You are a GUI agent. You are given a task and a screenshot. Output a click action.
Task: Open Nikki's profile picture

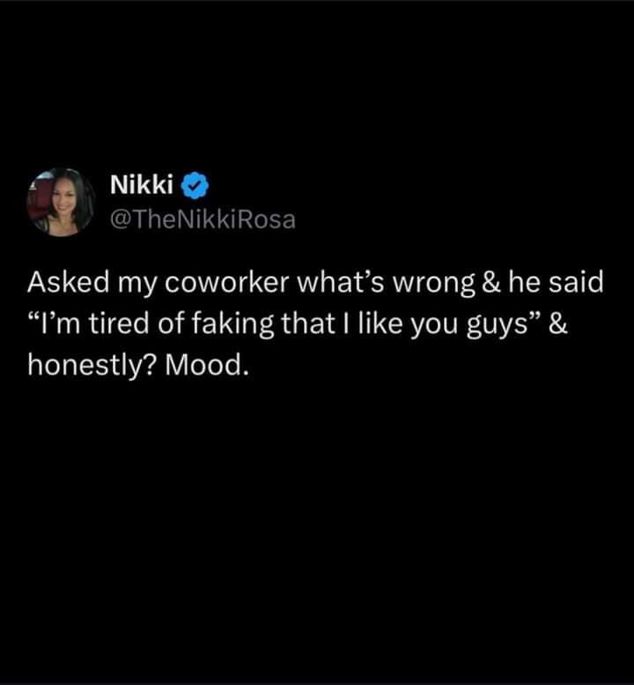tap(61, 202)
